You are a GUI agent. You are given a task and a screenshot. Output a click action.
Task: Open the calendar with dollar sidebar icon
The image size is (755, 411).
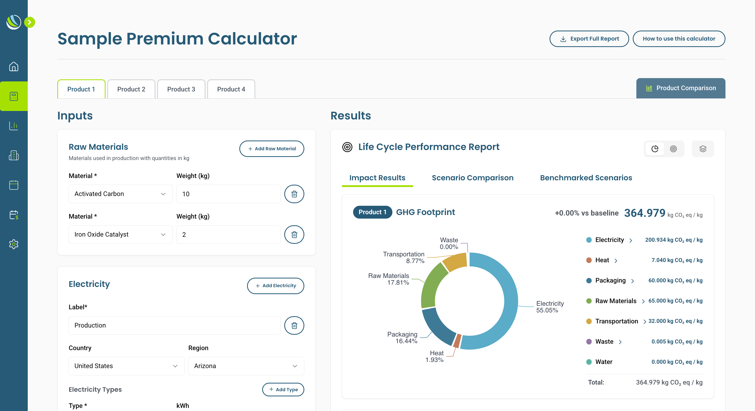coord(13,214)
